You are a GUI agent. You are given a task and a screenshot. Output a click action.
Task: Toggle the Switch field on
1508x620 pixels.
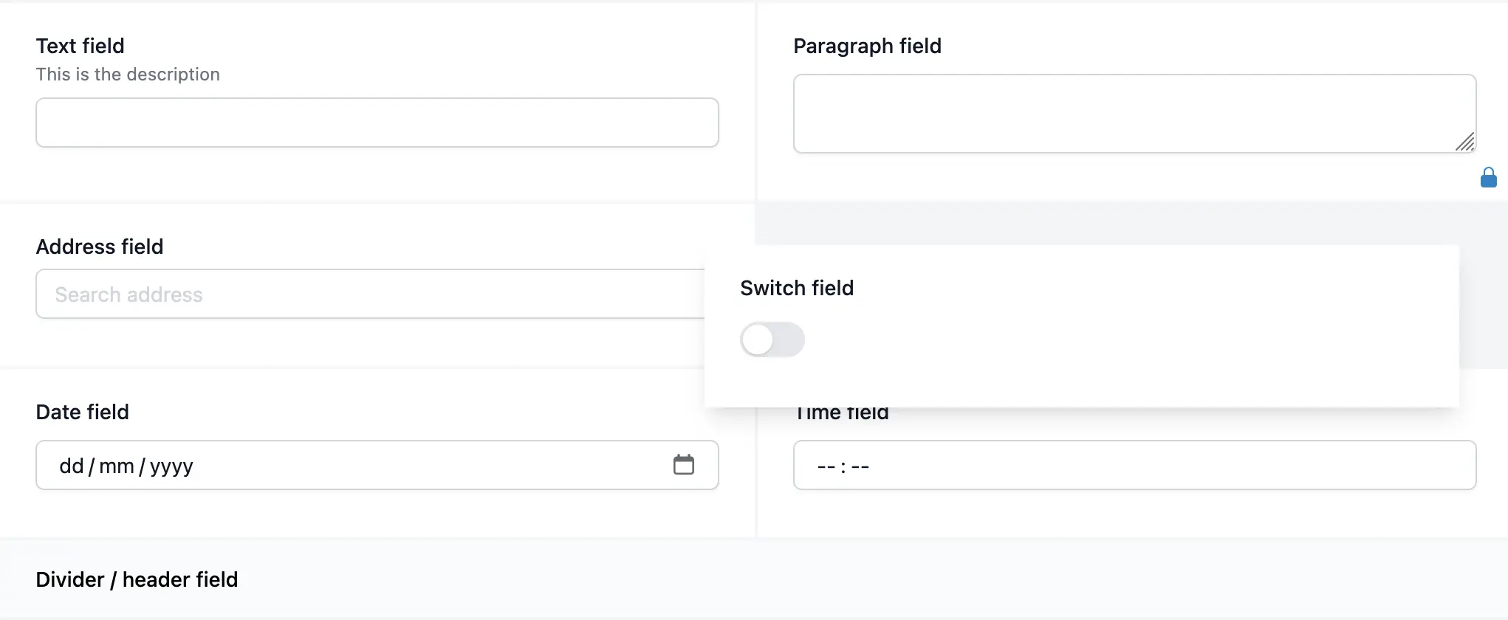[772, 340]
